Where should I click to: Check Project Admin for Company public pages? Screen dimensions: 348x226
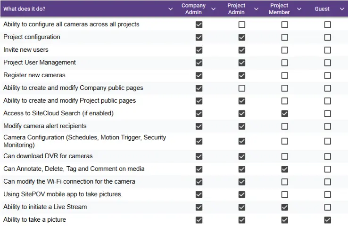pos(242,88)
